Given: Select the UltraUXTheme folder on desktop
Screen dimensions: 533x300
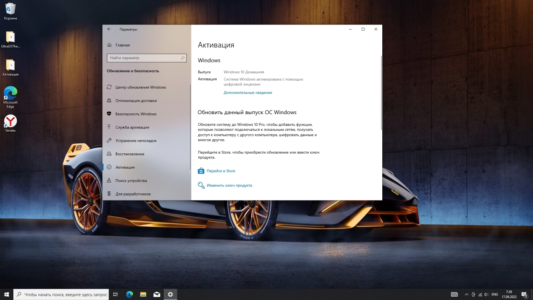Looking at the screenshot, I should [x=10, y=40].
